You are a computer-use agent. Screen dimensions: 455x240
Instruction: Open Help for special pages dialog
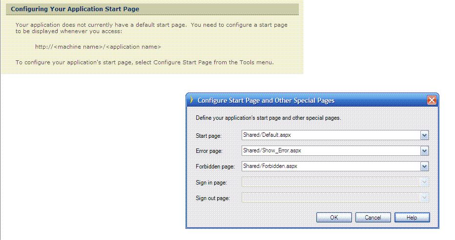tap(412, 218)
